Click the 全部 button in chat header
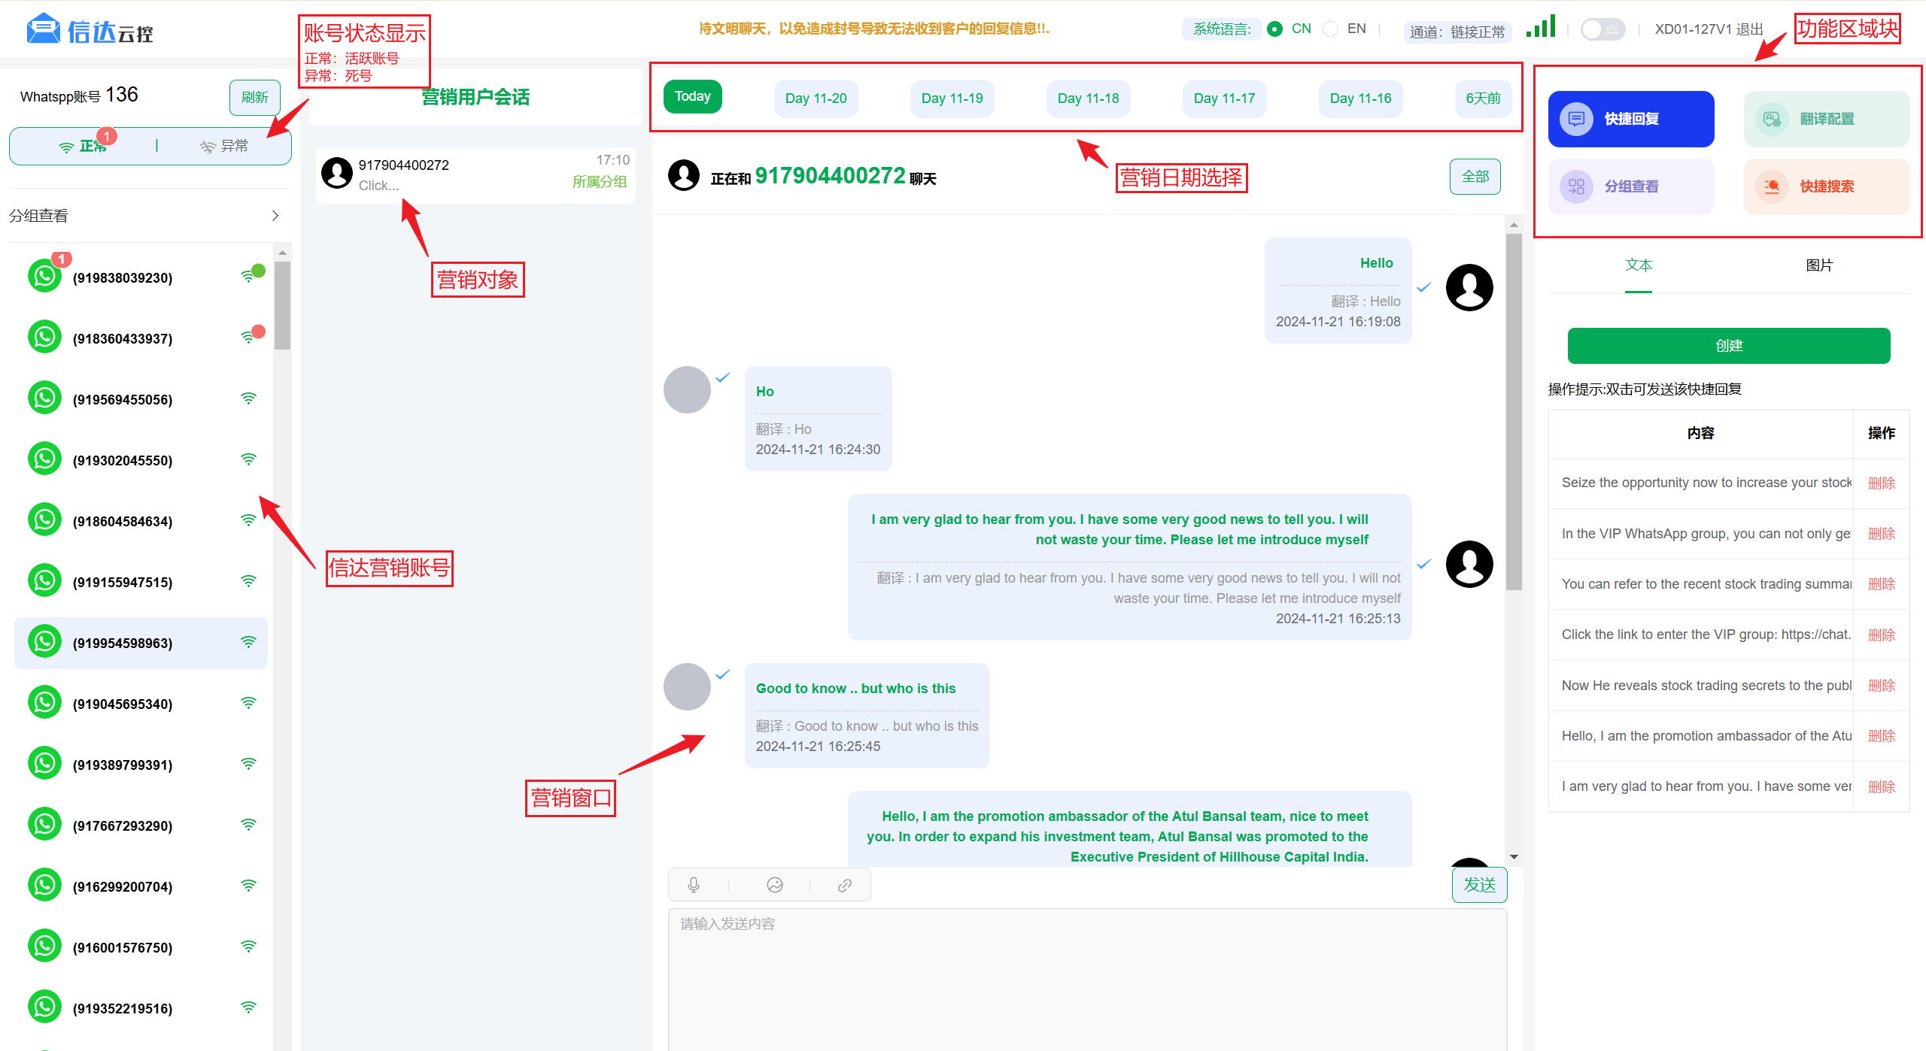This screenshot has width=1926, height=1051. click(x=1475, y=177)
